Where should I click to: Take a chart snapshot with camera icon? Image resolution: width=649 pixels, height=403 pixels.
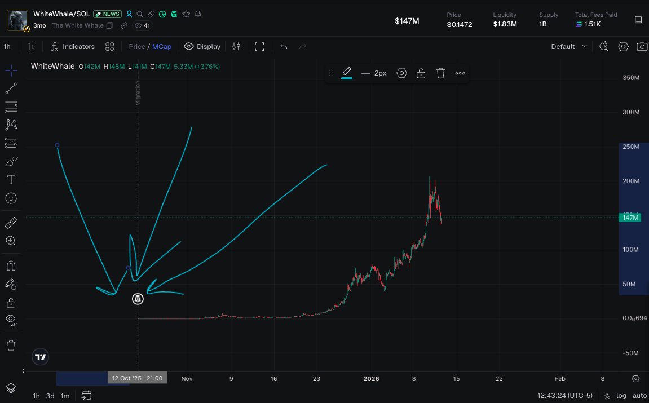click(x=642, y=47)
